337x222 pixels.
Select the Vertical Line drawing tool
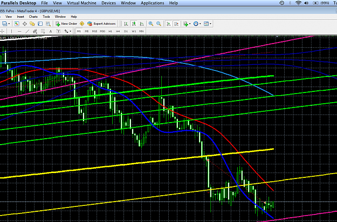[11, 31]
